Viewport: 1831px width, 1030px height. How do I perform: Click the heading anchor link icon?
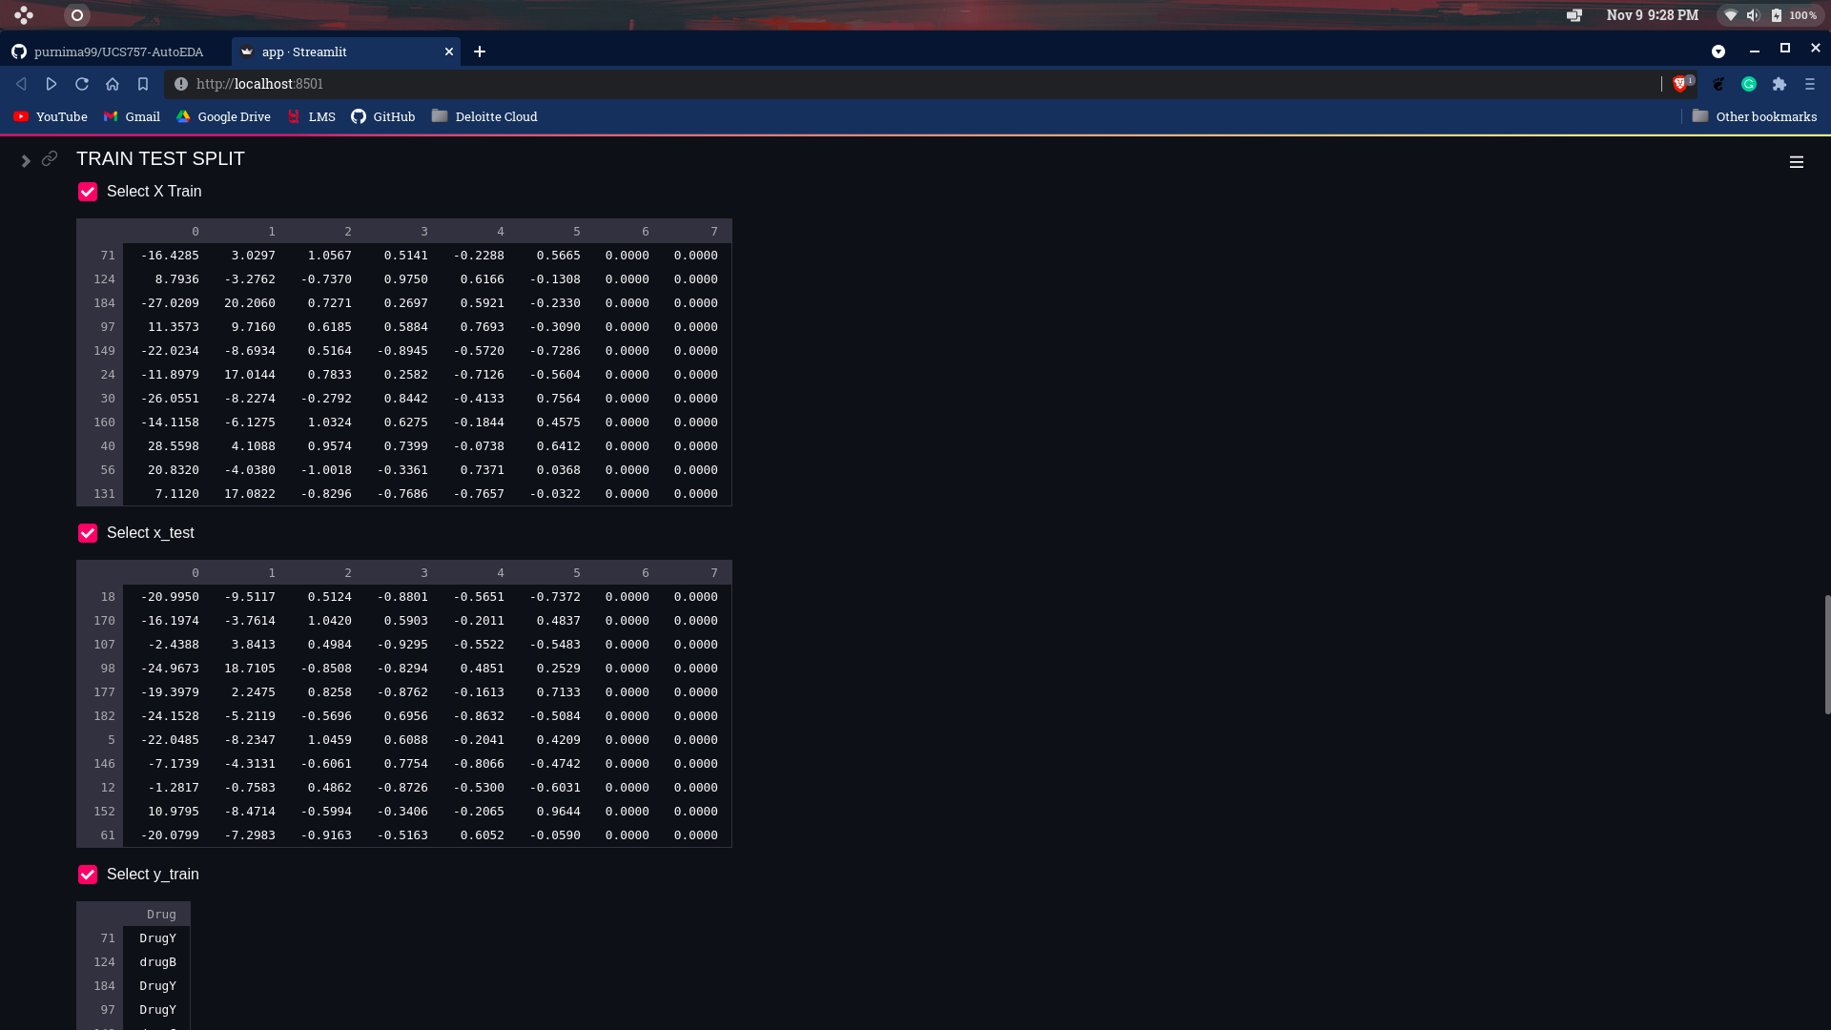50,158
